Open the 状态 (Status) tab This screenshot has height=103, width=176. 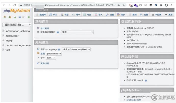click(65, 15)
